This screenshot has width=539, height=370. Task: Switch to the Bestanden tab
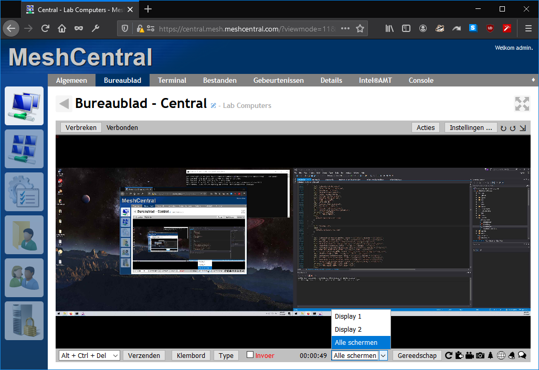click(x=220, y=80)
